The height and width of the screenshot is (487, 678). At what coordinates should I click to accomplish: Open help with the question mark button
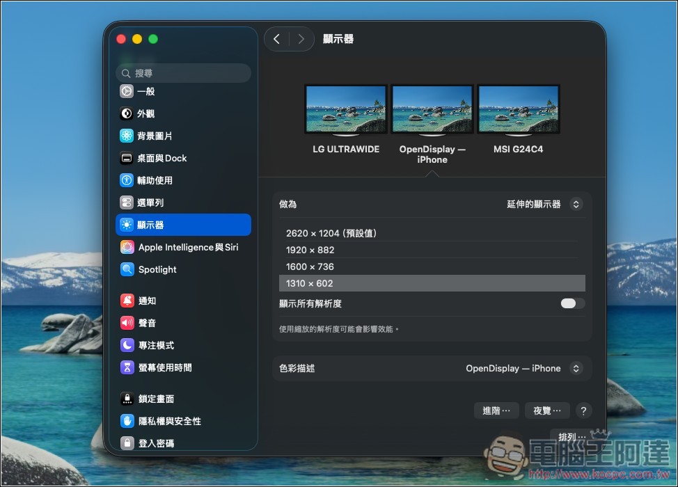[x=583, y=410]
